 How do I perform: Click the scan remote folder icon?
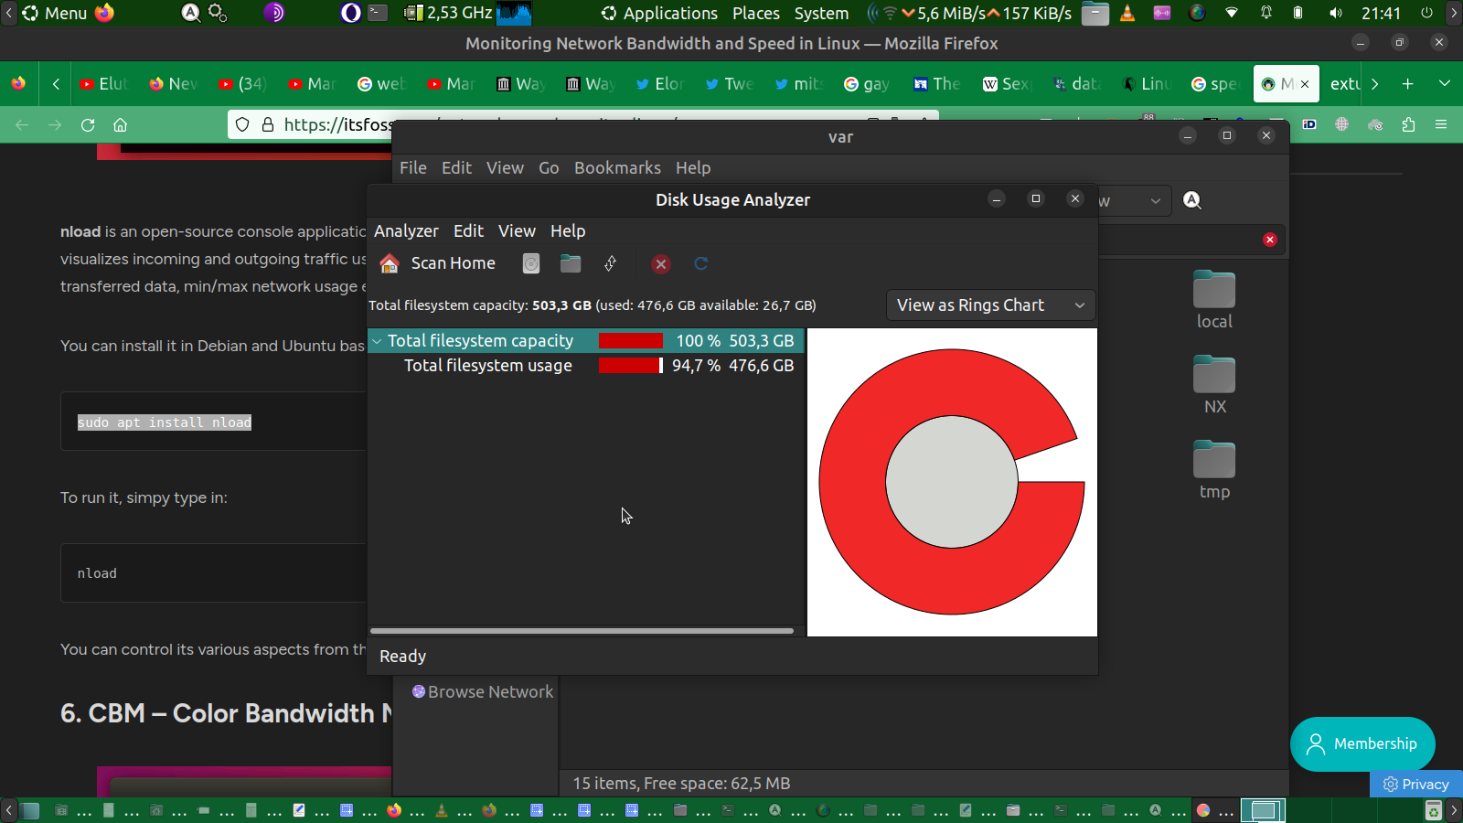point(610,264)
